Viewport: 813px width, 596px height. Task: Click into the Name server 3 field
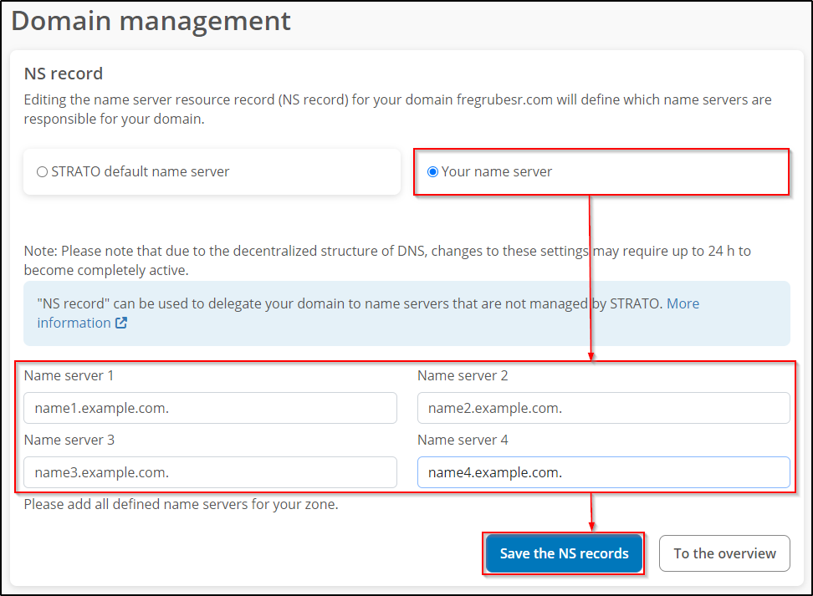[210, 472]
